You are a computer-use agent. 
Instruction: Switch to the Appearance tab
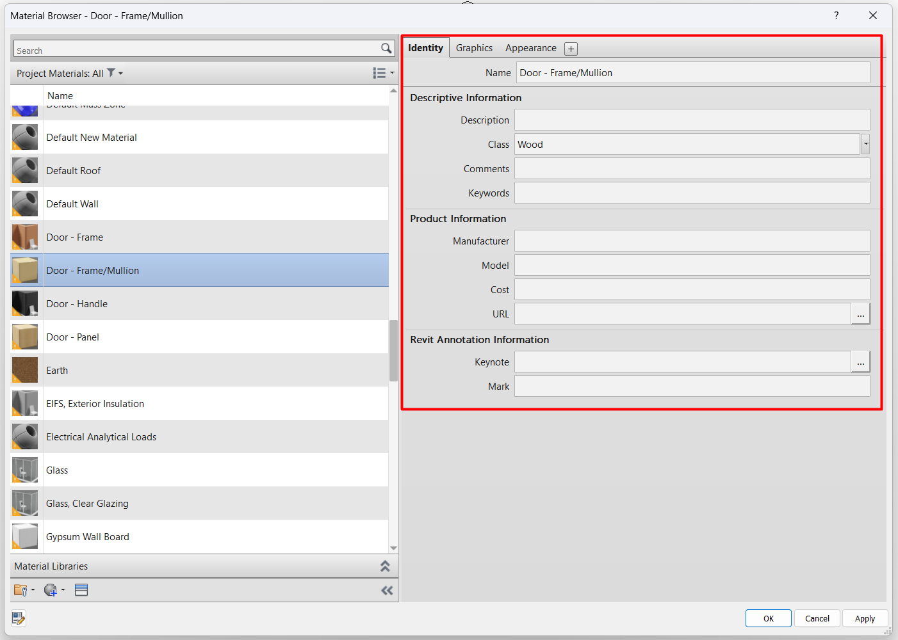click(531, 48)
